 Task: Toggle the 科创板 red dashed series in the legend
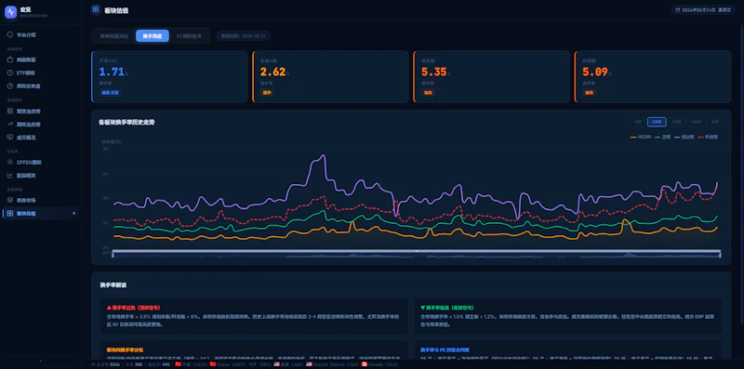[708, 137]
